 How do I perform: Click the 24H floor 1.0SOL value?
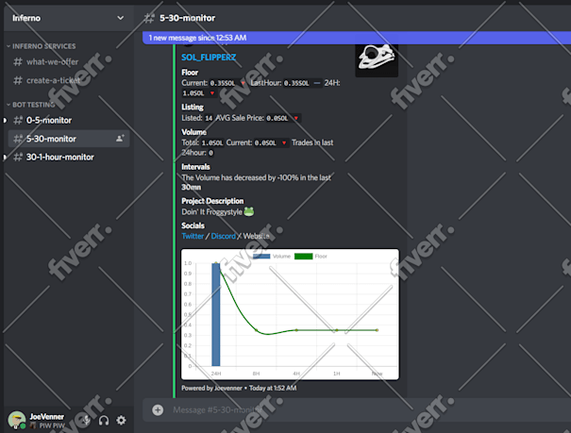[193, 93]
